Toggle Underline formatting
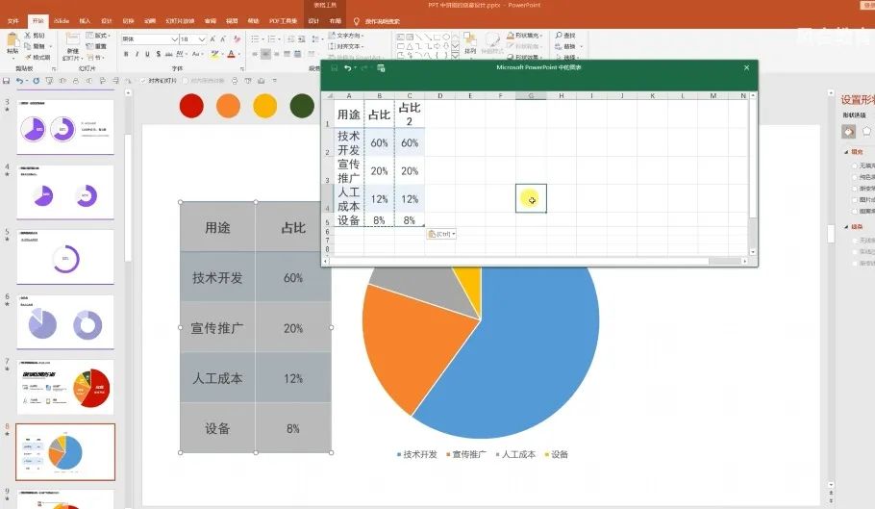875x509 pixels. [x=147, y=54]
